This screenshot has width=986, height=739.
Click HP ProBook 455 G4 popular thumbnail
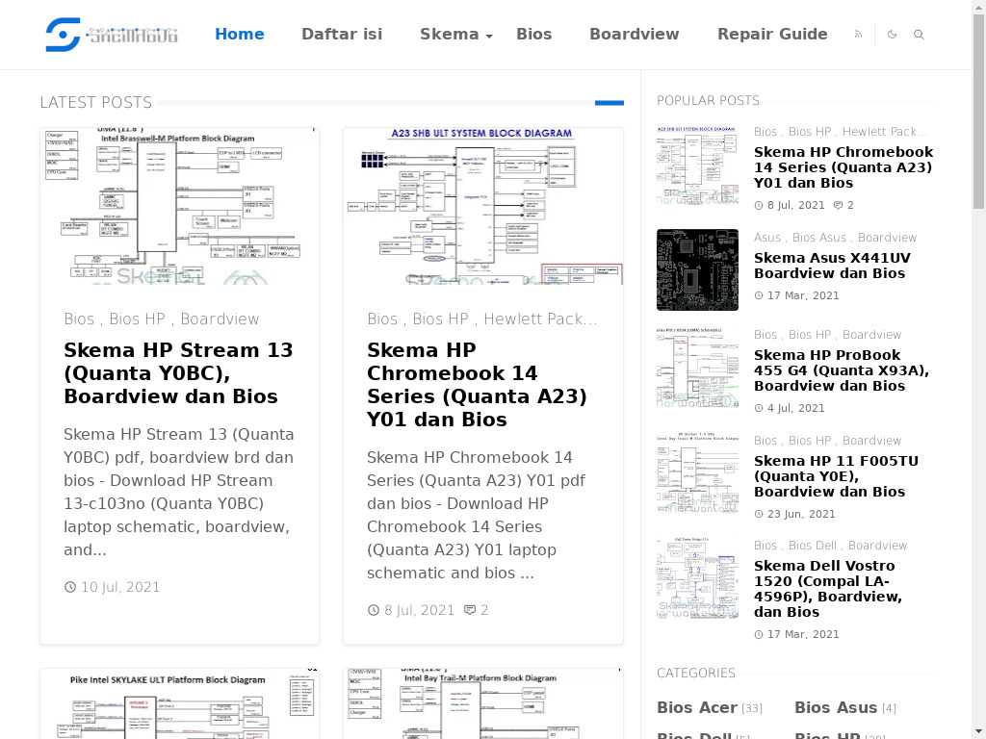[x=697, y=368]
